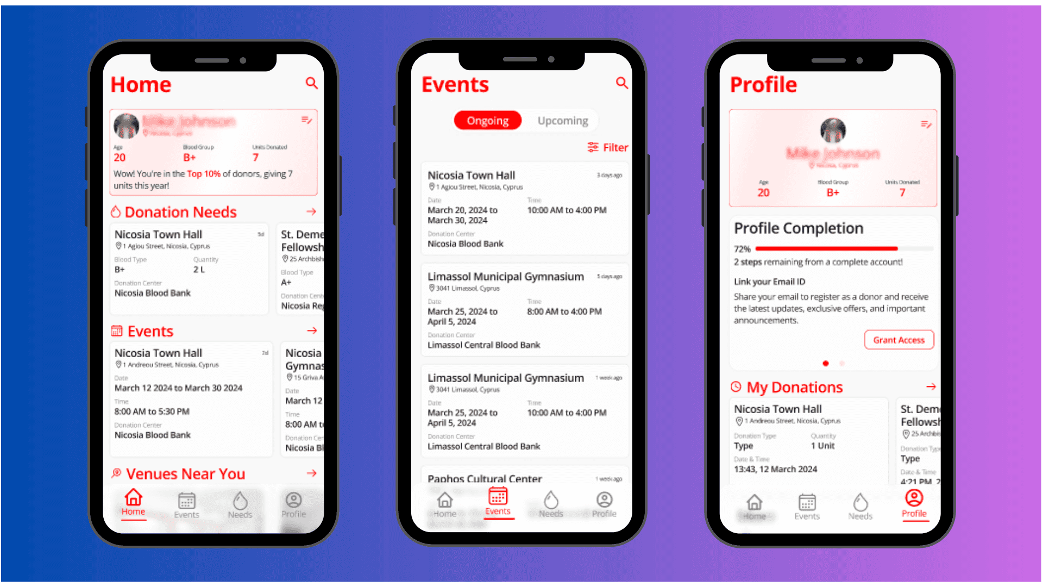Tap the blood drop Donation Needs icon
This screenshot has height=587, width=1043.
pos(117,211)
